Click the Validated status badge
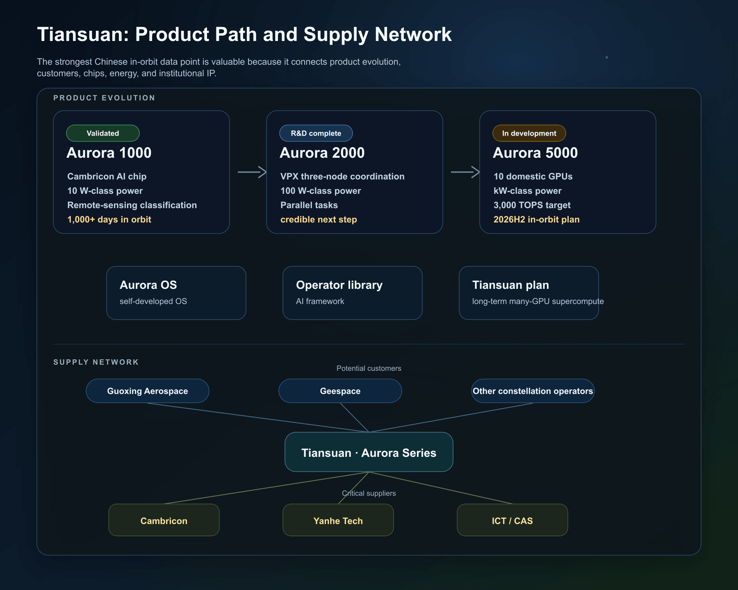The width and height of the screenshot is (738, 590). 103,133
